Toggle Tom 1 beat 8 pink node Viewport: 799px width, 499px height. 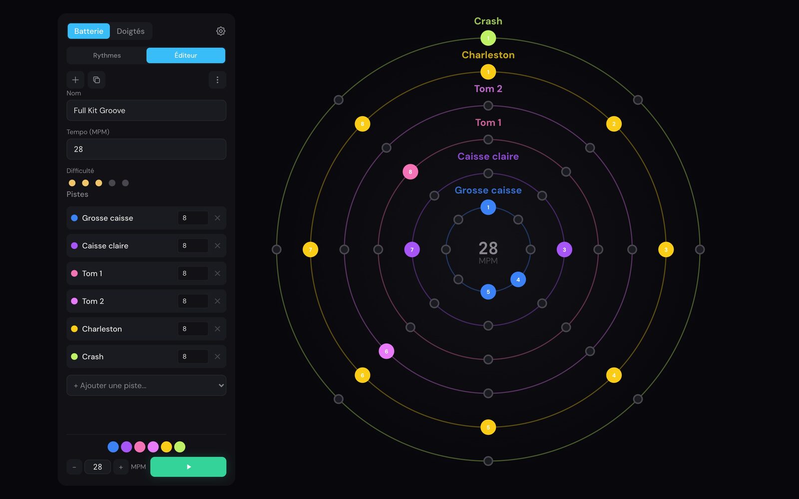(410, 172)
